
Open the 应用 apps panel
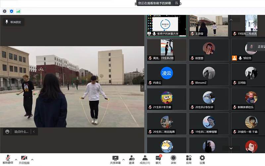(188, 160)
